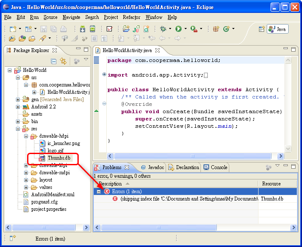The height and width of the screenshot is (247, 302).
Task: Click the New JUnit Test Case icon
Action: pos(136,29)
